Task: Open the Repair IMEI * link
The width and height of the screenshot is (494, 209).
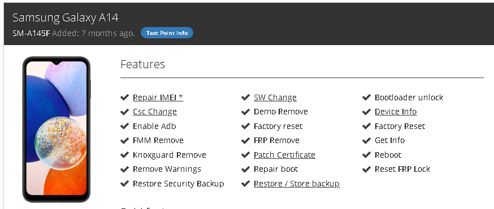Action: coord(158,97)
